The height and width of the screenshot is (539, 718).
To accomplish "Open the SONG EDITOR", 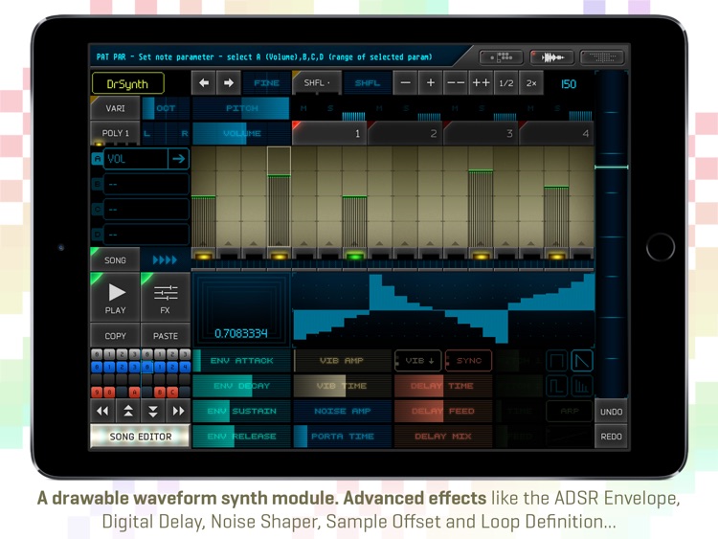I will [x=140, y=437].
